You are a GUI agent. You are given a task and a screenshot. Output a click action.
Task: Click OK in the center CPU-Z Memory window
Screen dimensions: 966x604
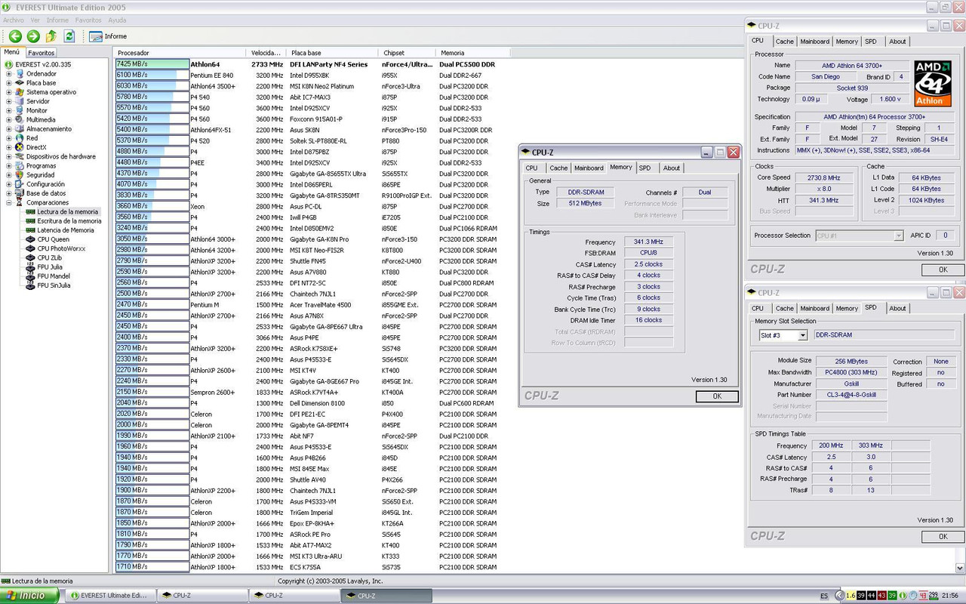click(717, 396)
